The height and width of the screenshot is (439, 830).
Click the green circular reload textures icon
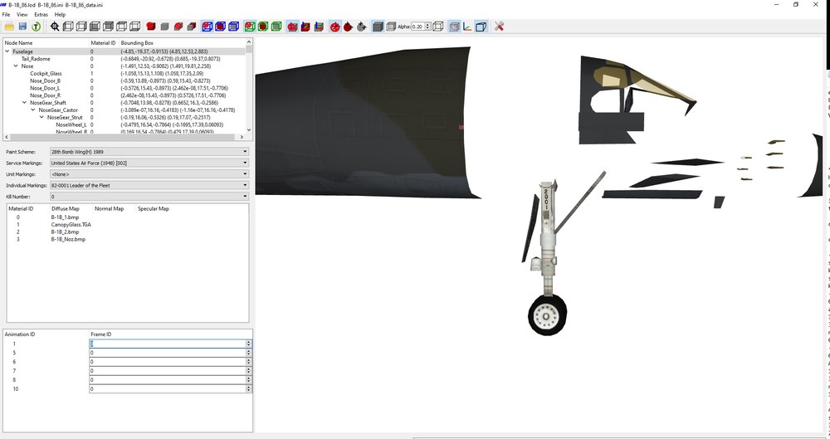(x=36, y=27)
